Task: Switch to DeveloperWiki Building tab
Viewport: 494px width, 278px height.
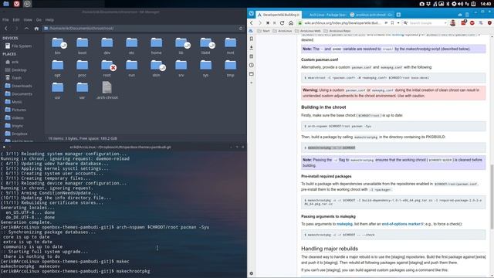Action: [279, 15]
